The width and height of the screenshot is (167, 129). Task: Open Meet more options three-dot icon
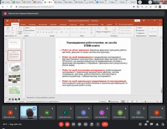coord(97,125)
